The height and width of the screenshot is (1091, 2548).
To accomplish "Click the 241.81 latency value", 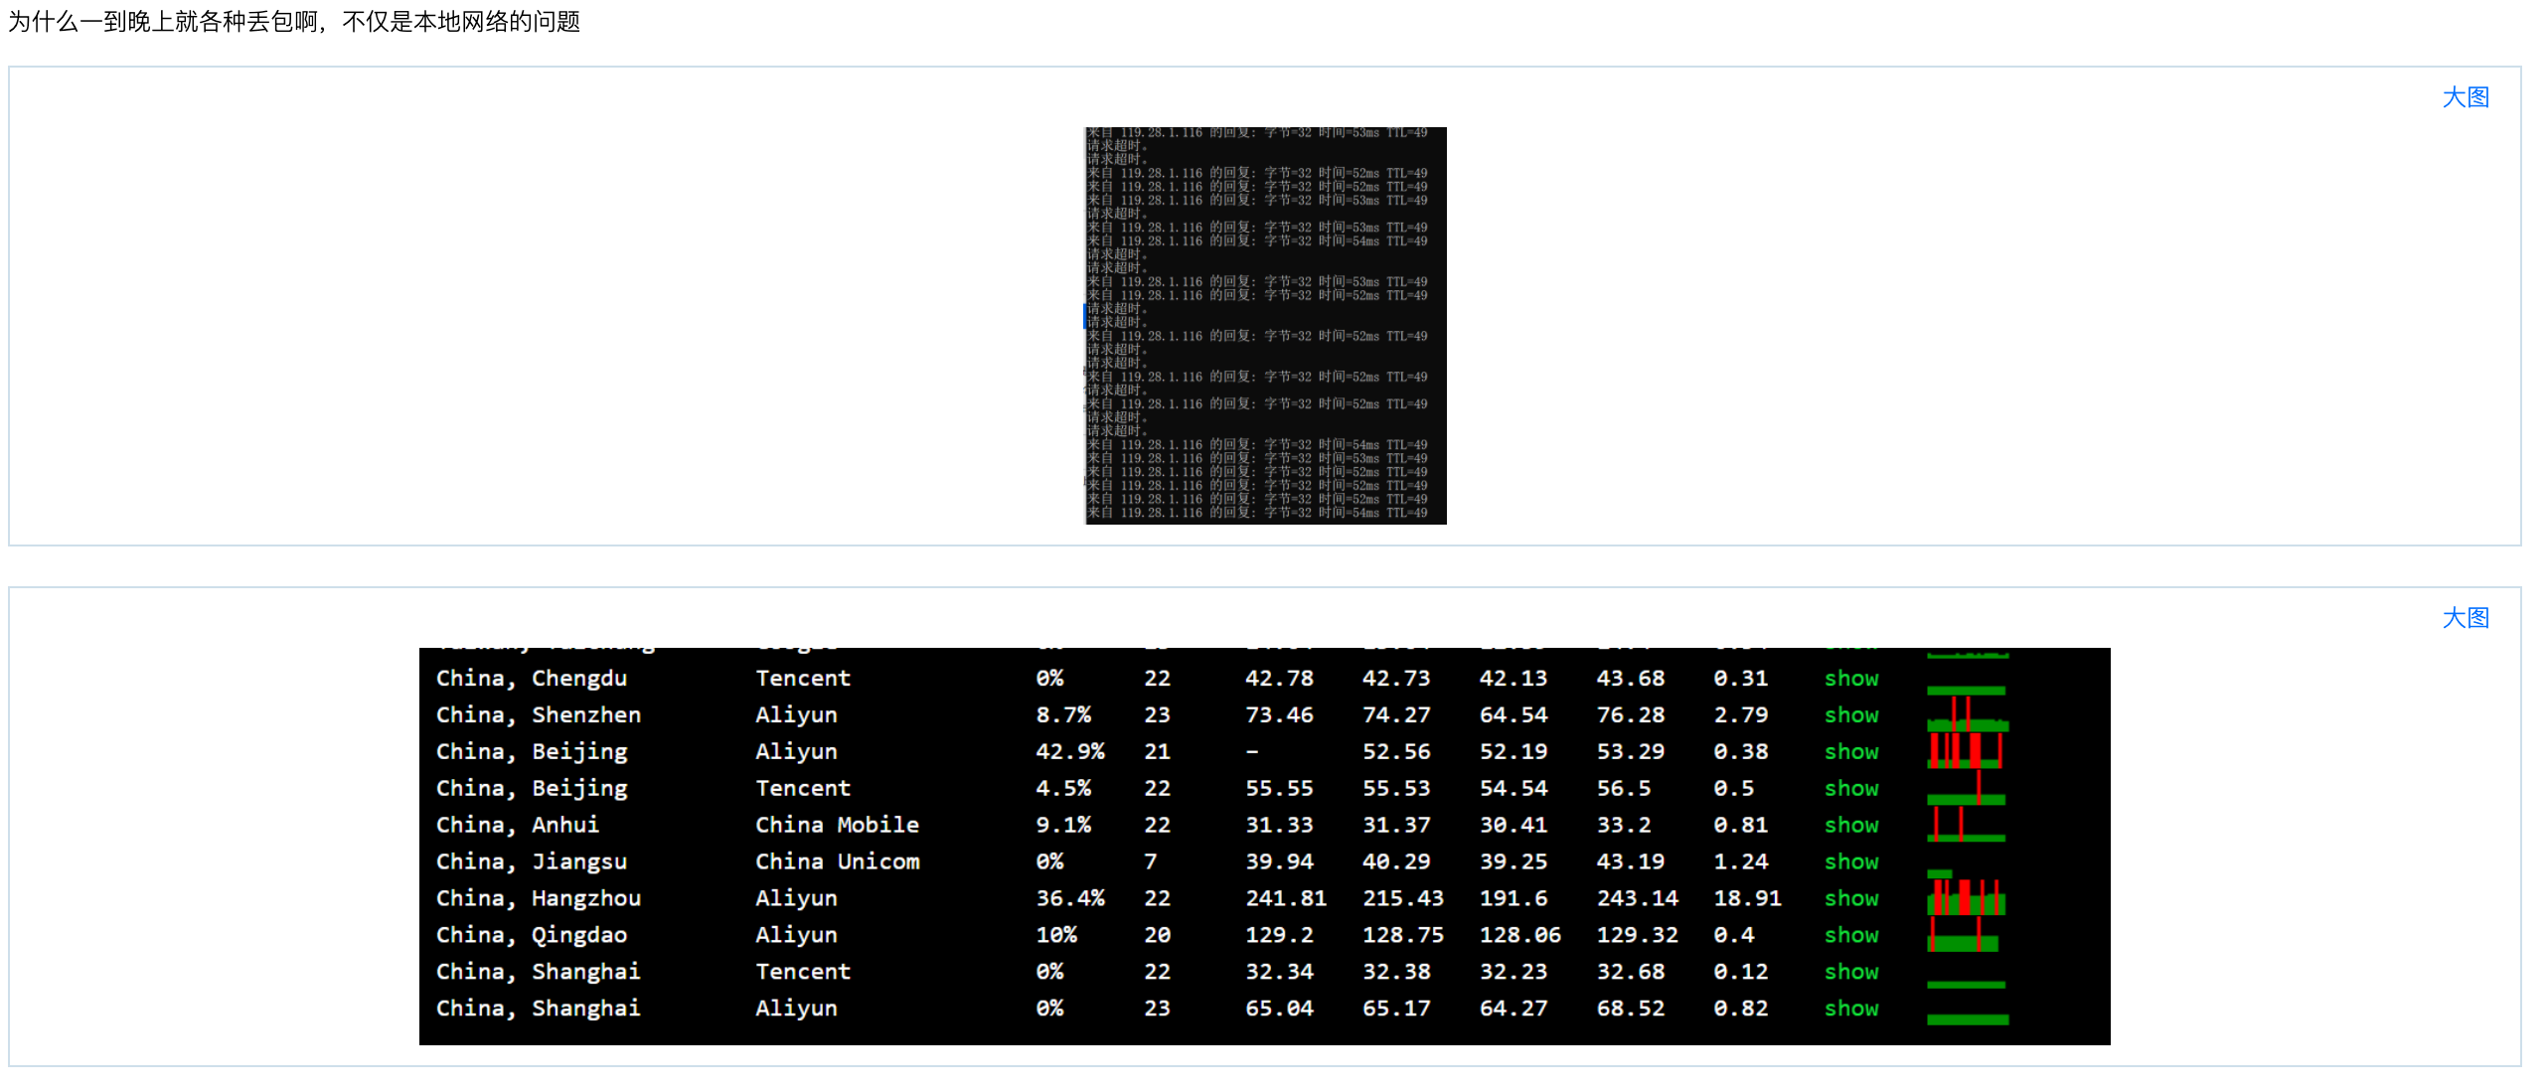I will [1286, 899].
